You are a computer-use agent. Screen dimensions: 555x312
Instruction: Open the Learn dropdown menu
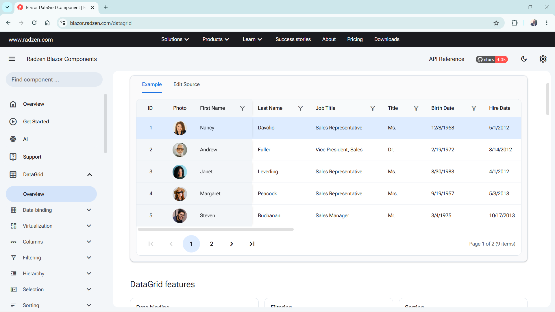point(252,39)
